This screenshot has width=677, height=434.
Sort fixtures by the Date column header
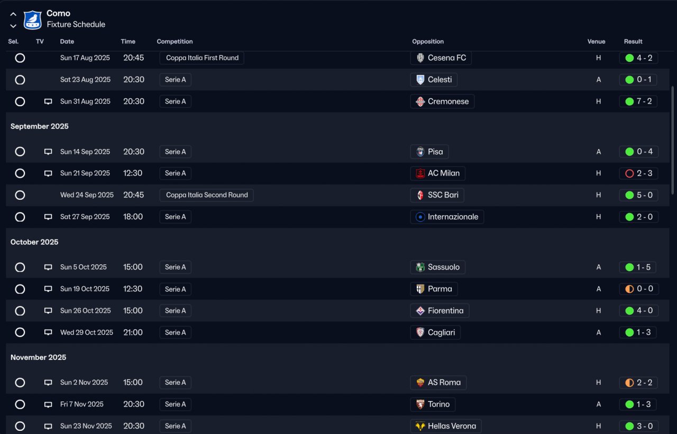coord(67,42)
